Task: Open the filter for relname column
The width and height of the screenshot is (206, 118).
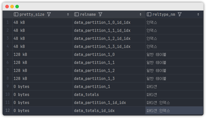Action: point(100,14)
